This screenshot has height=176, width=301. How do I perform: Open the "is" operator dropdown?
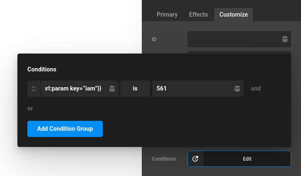click(x=135, y=88)
